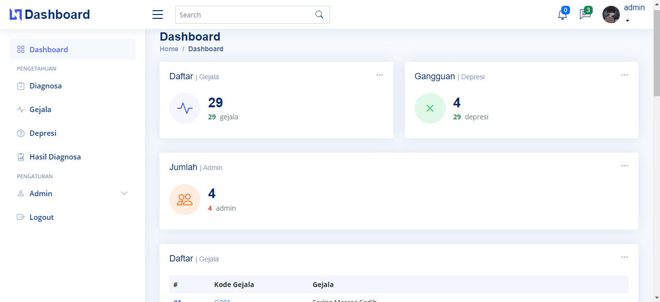Click the Home breadcrumb link
This screenshot has height=302, width=660.
(x=169, y=49)
